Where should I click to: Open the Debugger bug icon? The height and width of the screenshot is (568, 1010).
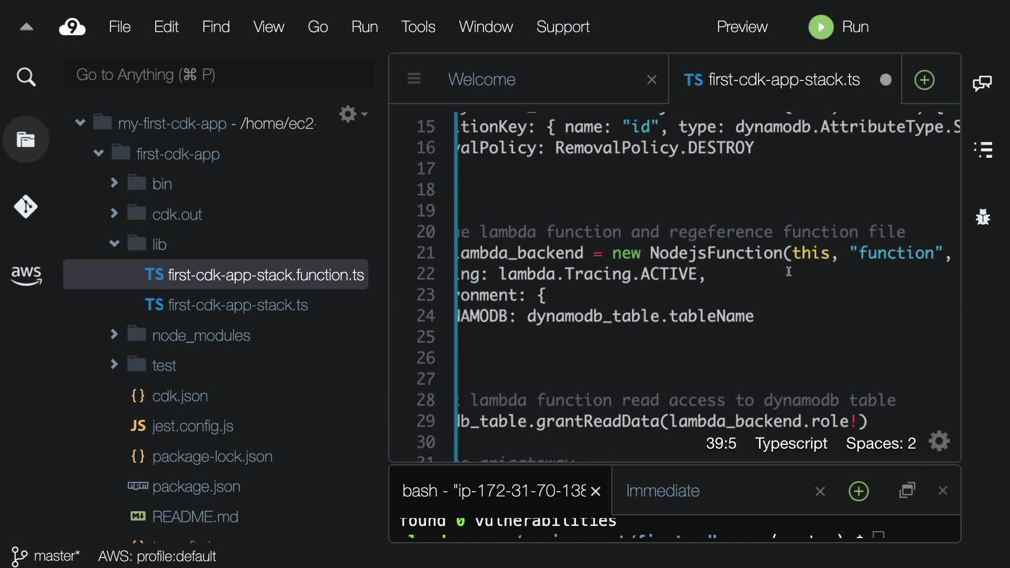(983, 217)
